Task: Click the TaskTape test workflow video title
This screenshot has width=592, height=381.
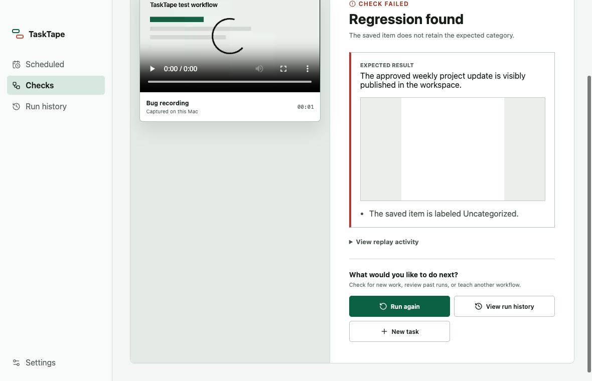Action: pos(184,5)
